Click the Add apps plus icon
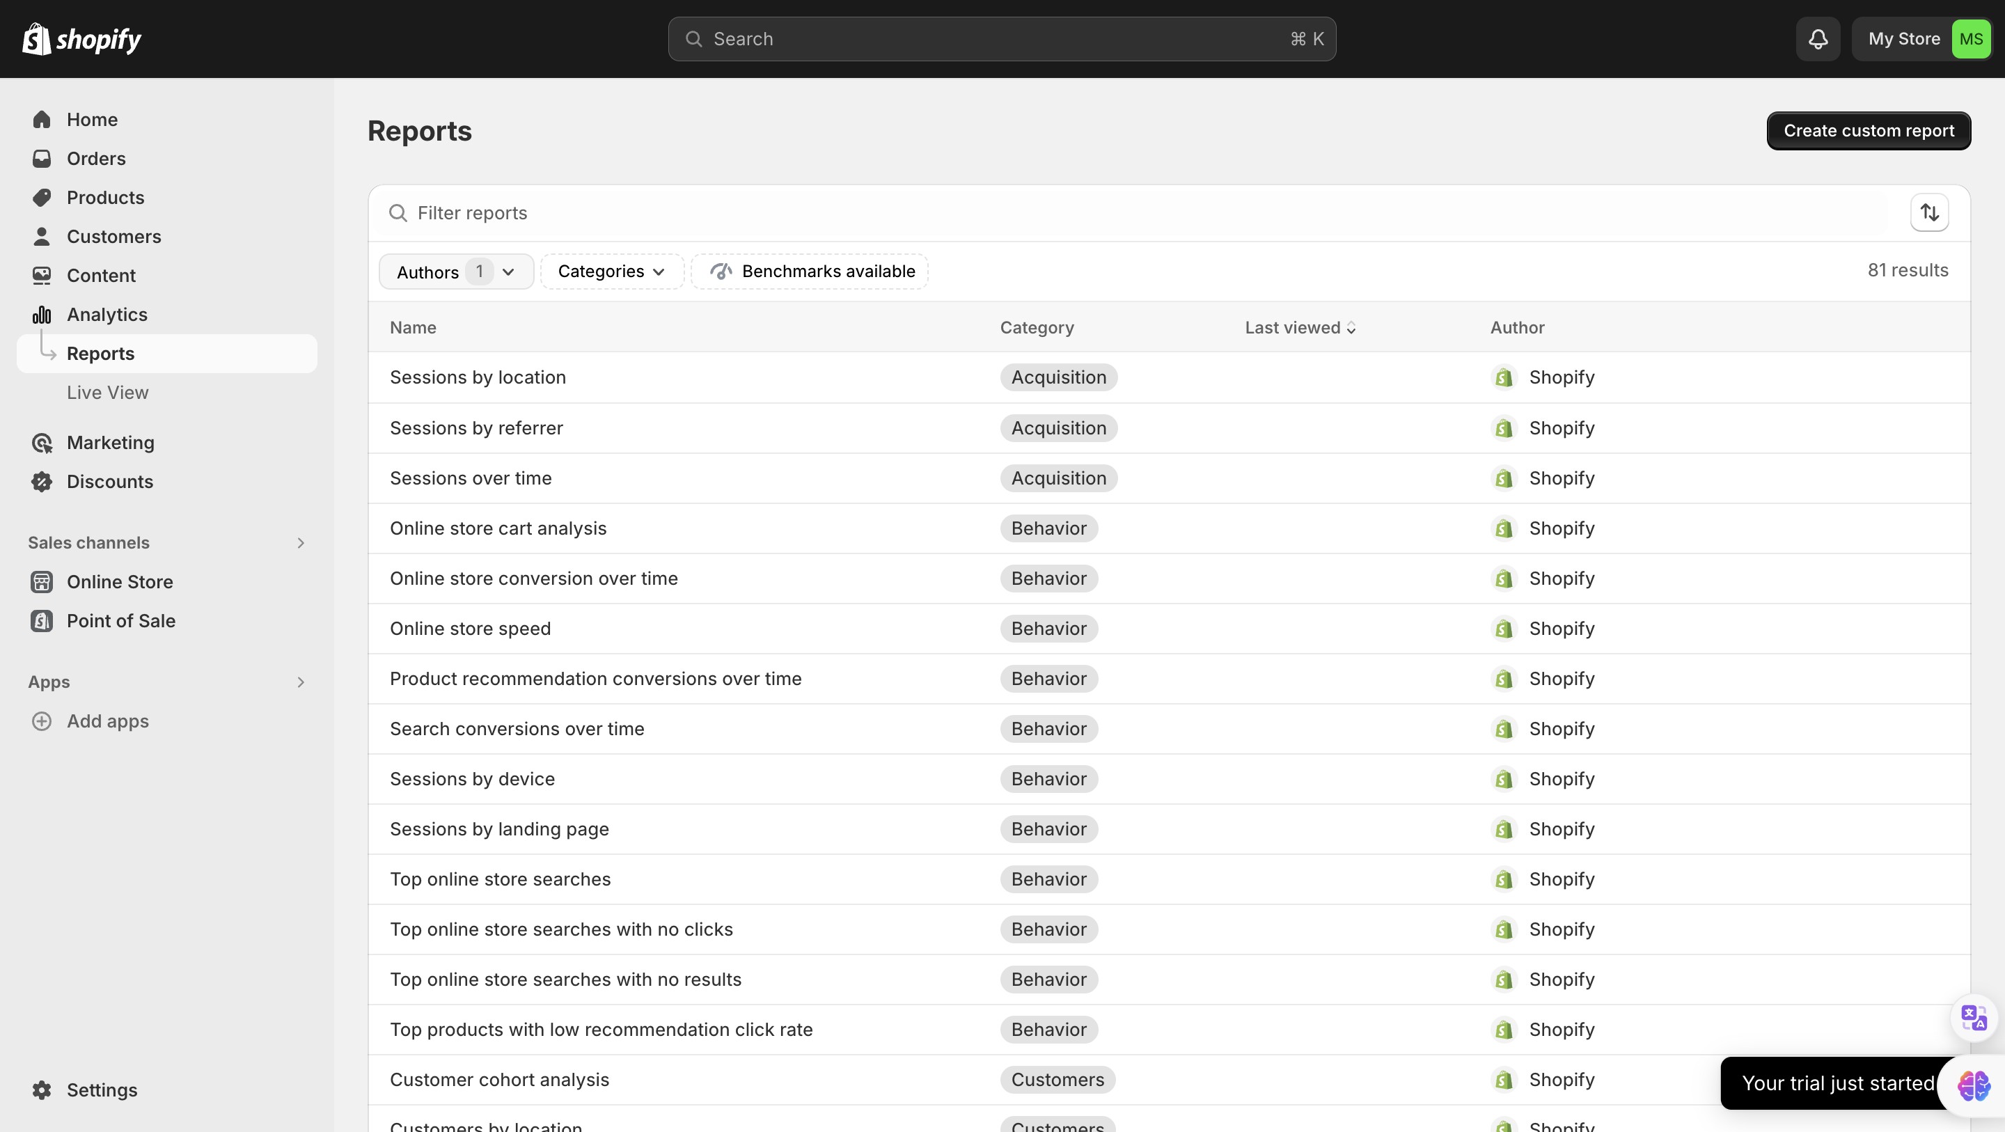Screen dimensions: 2005x1132 pos(42,721)
